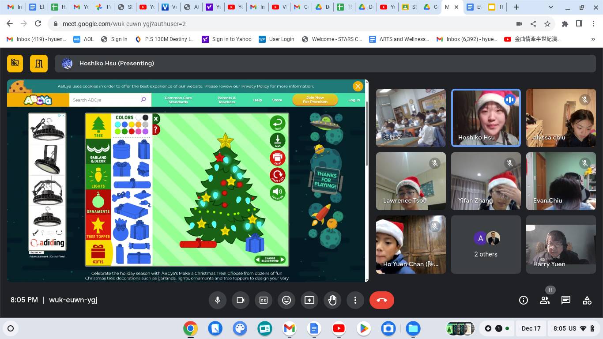The width and height of the screenshot is (603, 339).
Task: Expand the hidden bookmarks chevron
Action: 593,39
